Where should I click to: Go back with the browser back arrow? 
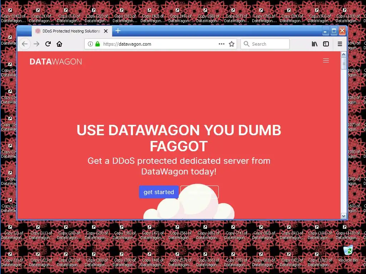pos(25,44)
